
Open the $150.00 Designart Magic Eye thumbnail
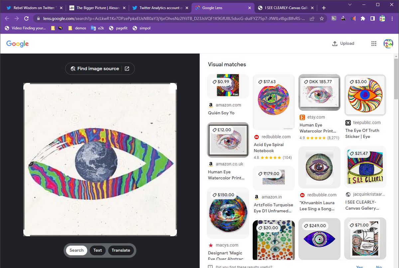click(228, 213)
